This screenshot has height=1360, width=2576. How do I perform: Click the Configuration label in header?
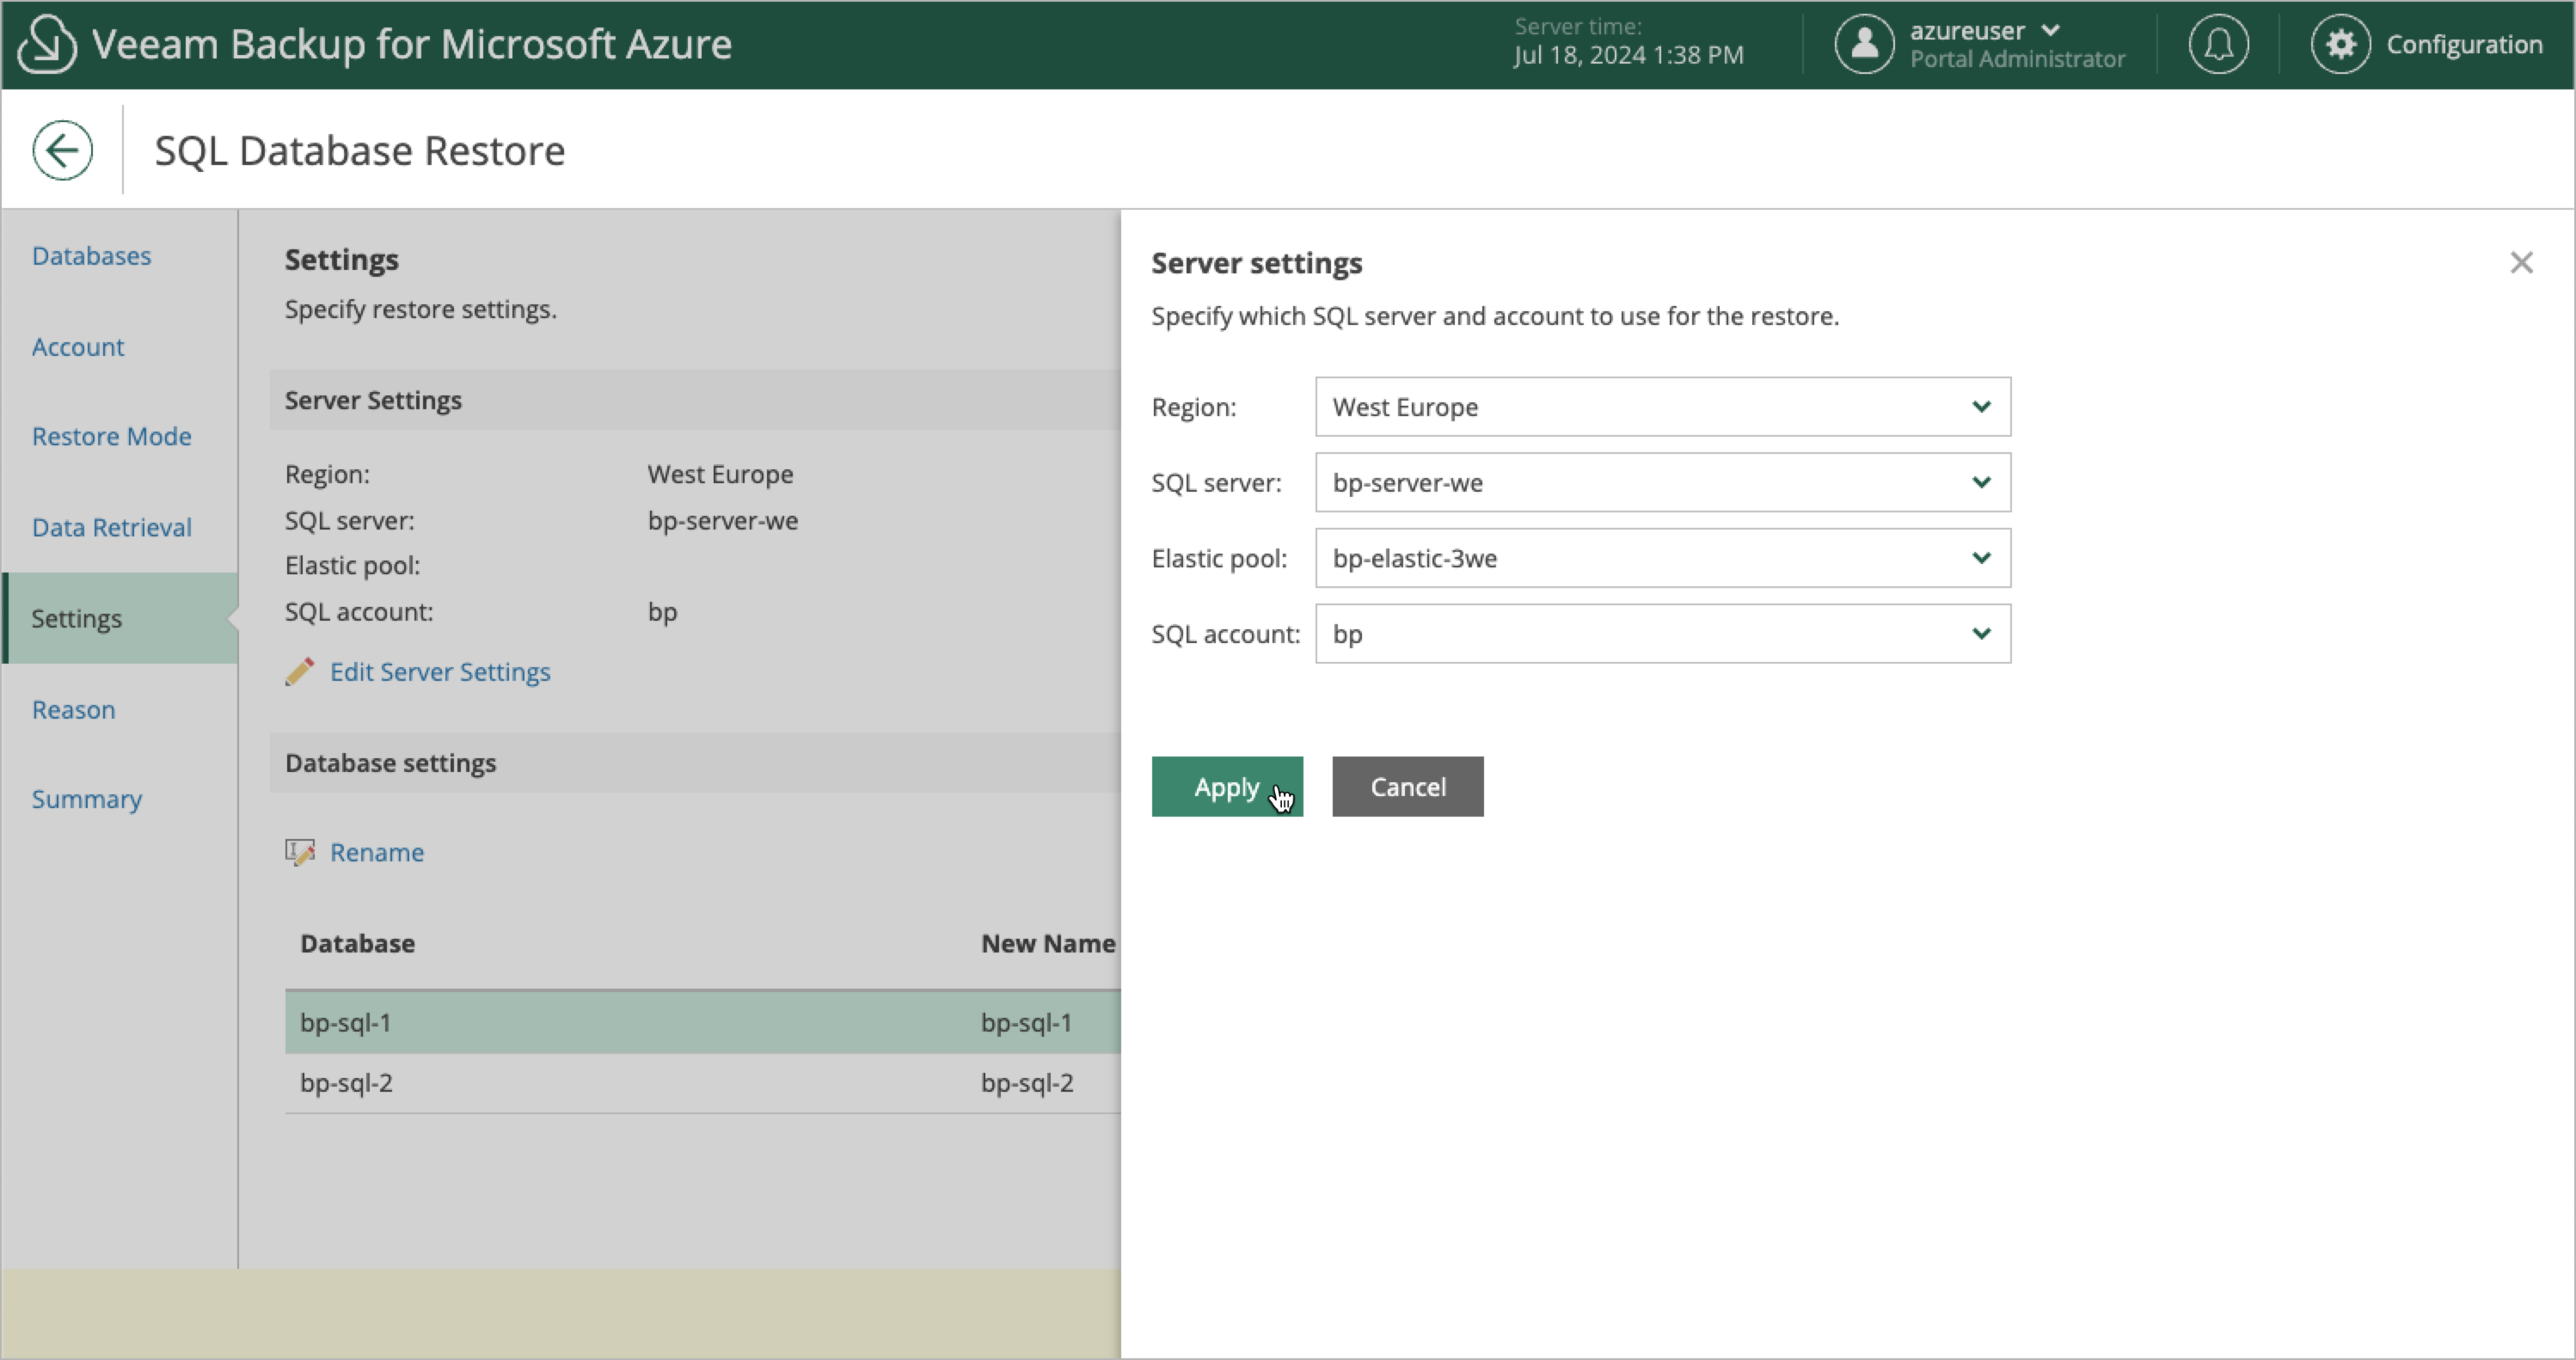tap(2464, 44)
